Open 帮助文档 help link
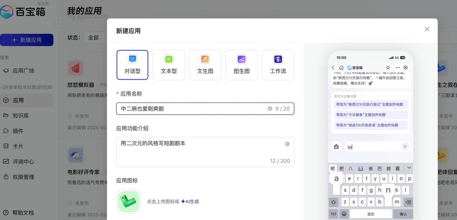The height and width of the screenshot is (220, 457). point(23,213)
